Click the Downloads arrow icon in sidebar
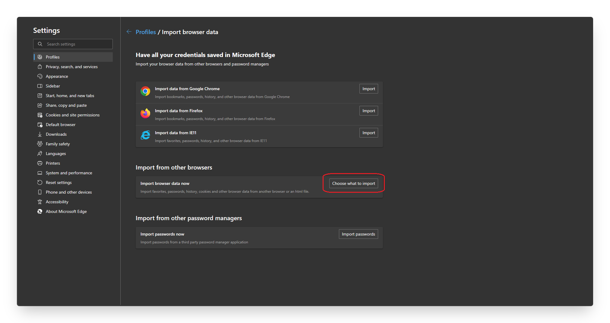The image size is (610, 323). coord(40,134)
